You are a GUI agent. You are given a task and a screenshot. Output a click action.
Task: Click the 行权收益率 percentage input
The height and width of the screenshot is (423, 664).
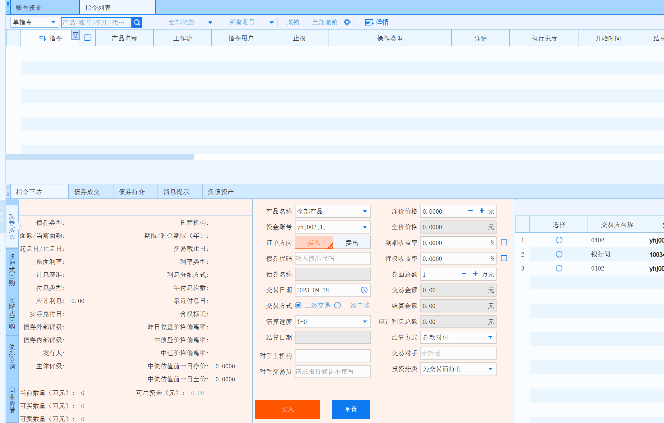pyautogui.click(x=458, y=259)
